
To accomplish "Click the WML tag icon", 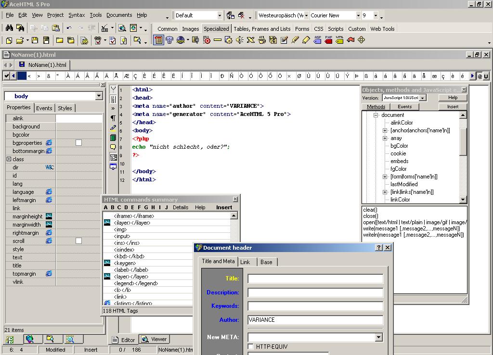I will (340, 40).
